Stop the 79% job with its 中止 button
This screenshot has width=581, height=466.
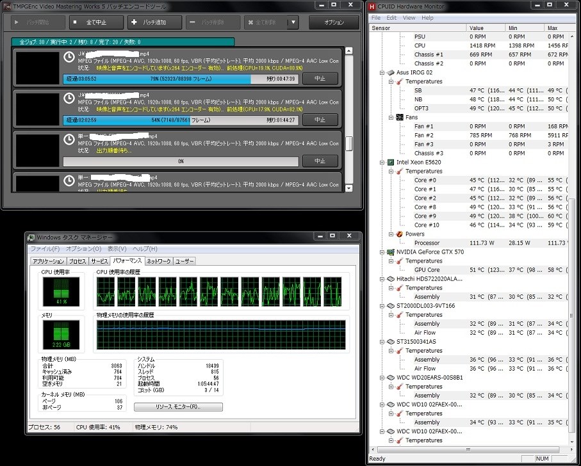click(320, 79)
